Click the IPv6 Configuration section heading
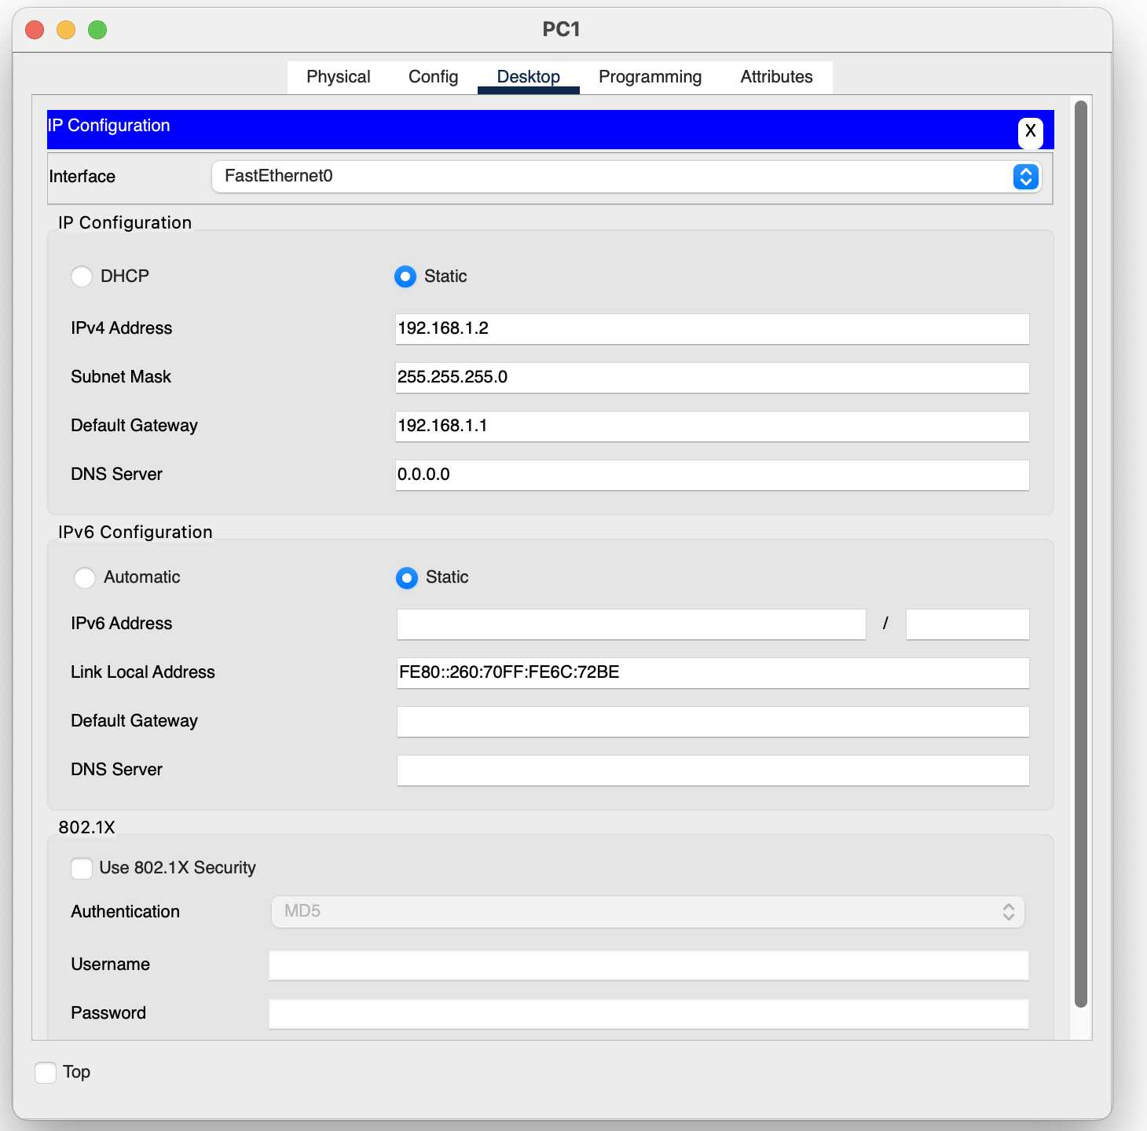Viewport: 1147px width, 1131px height. pos(135,532)
